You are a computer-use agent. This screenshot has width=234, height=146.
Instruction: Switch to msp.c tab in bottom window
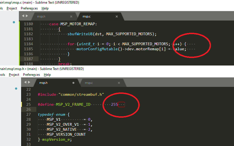pos(89,83)
